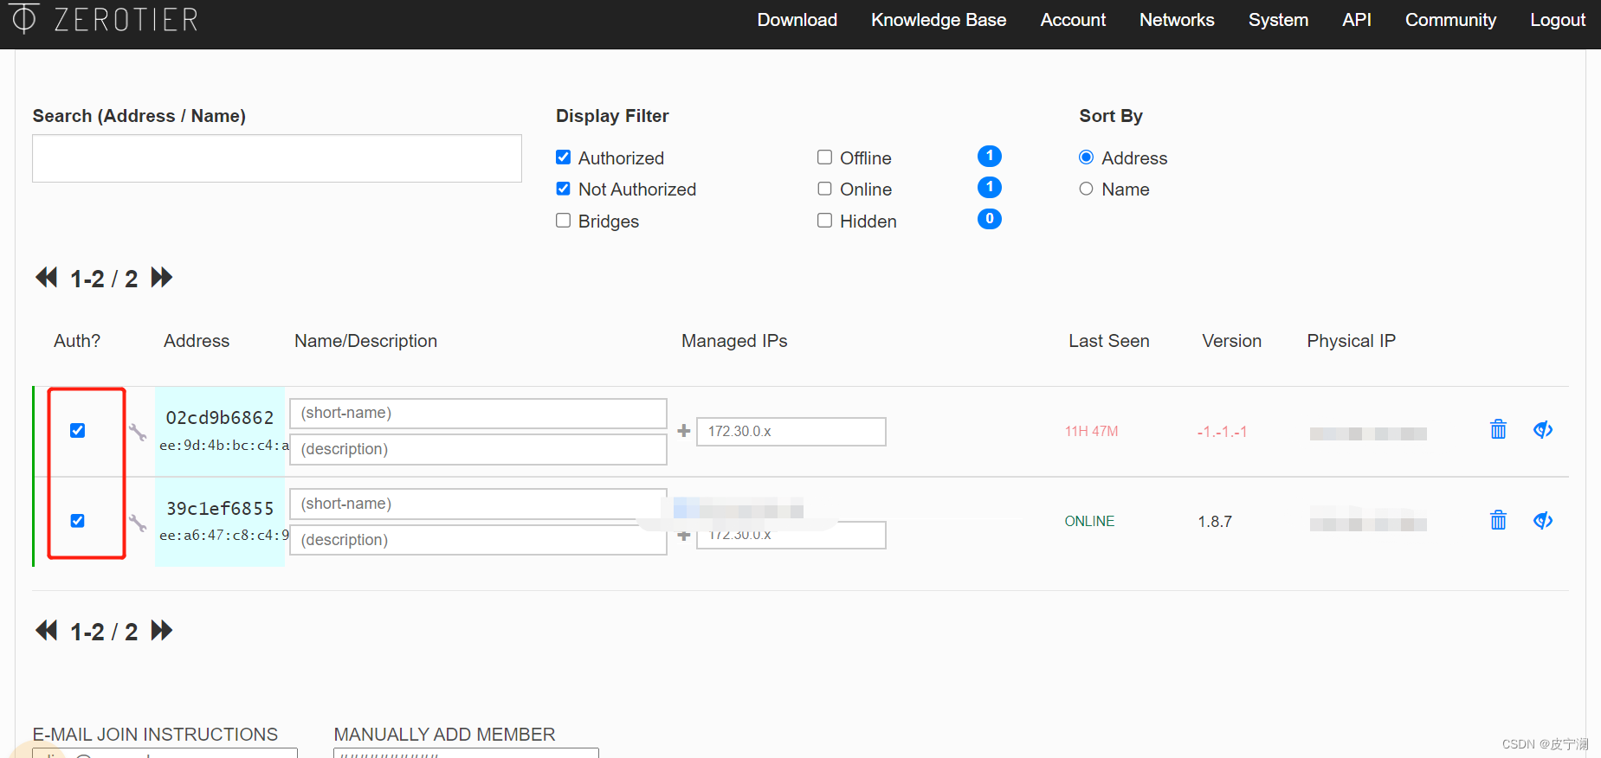Uncheck Auth for member 39c1ef6855
This screenshot has width=1601, height=758.
pos(78,521)
